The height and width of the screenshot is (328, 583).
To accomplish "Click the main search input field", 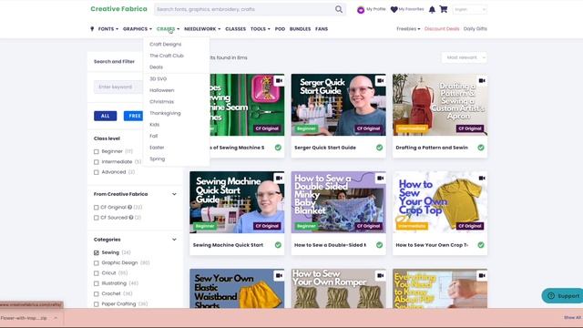I will pyautogui.click(x=244, y=9).
